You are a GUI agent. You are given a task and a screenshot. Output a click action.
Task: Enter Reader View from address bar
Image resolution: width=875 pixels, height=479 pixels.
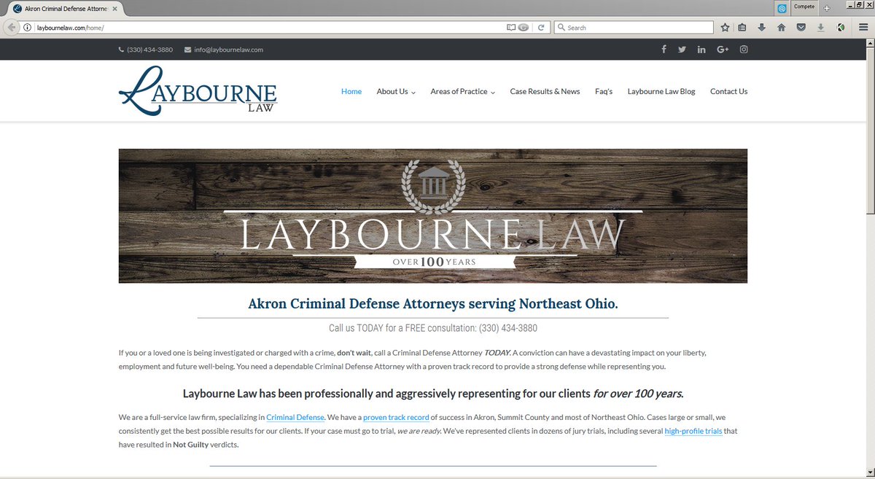point(511,28)
